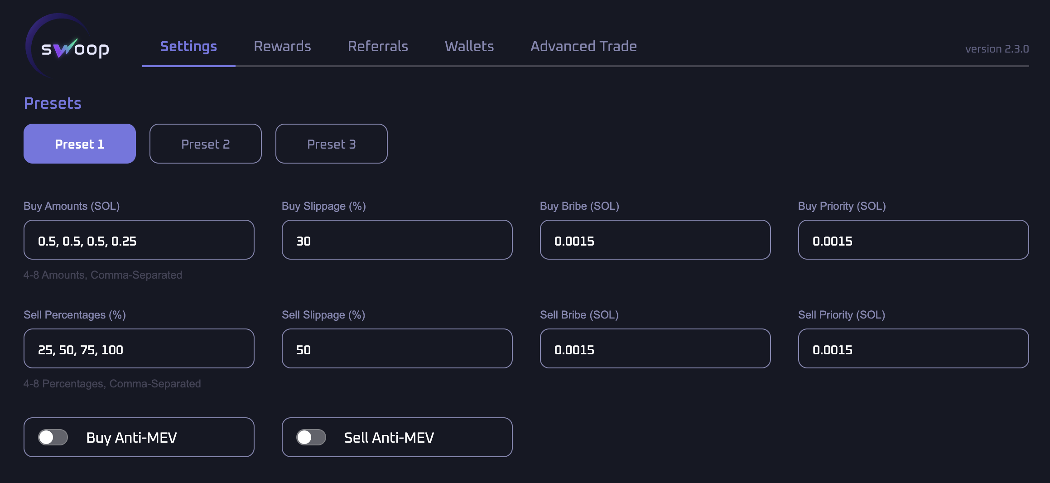This screenshot has width=1050, height=483.
Task: Choose Preset 3
Action: coord(332,144)
